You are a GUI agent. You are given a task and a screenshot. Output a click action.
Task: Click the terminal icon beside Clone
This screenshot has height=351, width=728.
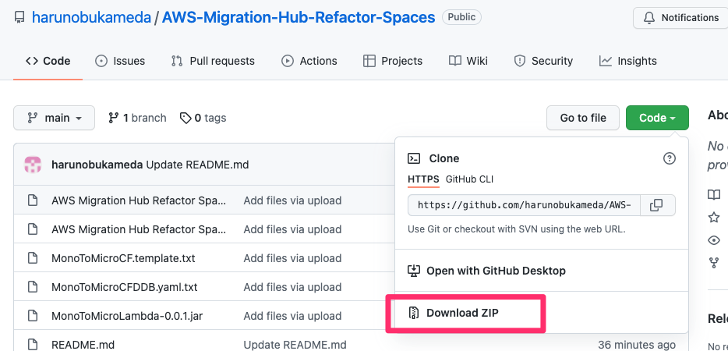tap(414, 158)
